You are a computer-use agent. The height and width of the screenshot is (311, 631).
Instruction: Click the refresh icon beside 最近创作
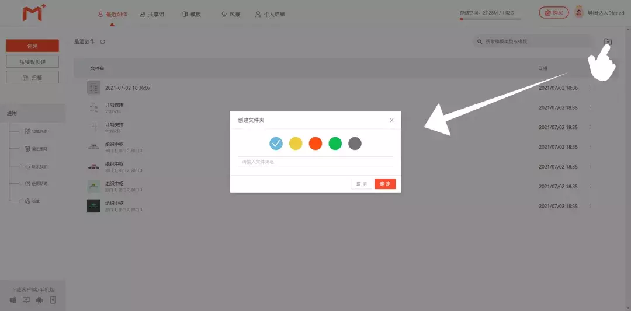click(103, 42)
